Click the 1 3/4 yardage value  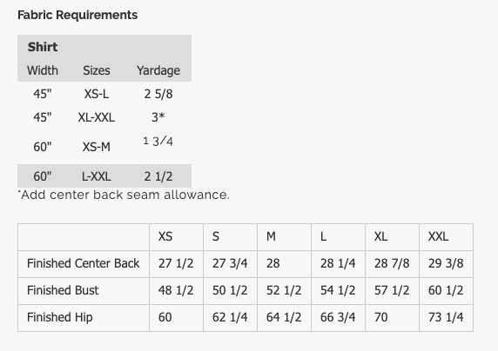tap(158, 141)
